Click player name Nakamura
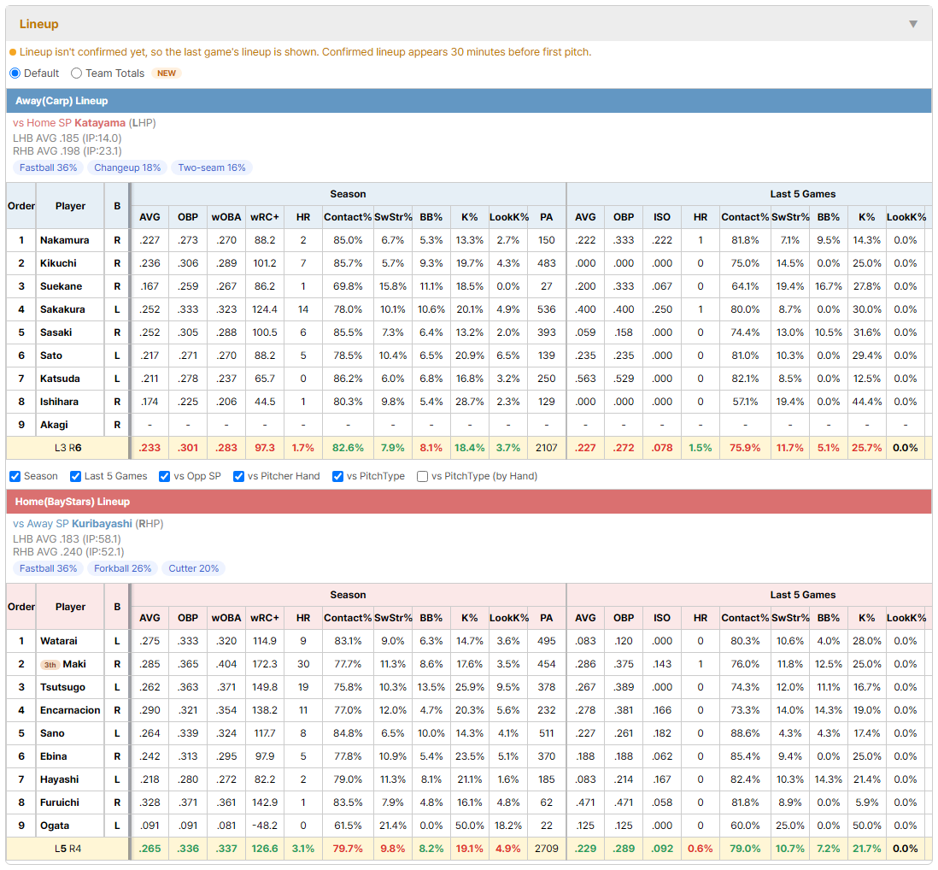Viewport: 938px width, 870px height. pos(65,240)
